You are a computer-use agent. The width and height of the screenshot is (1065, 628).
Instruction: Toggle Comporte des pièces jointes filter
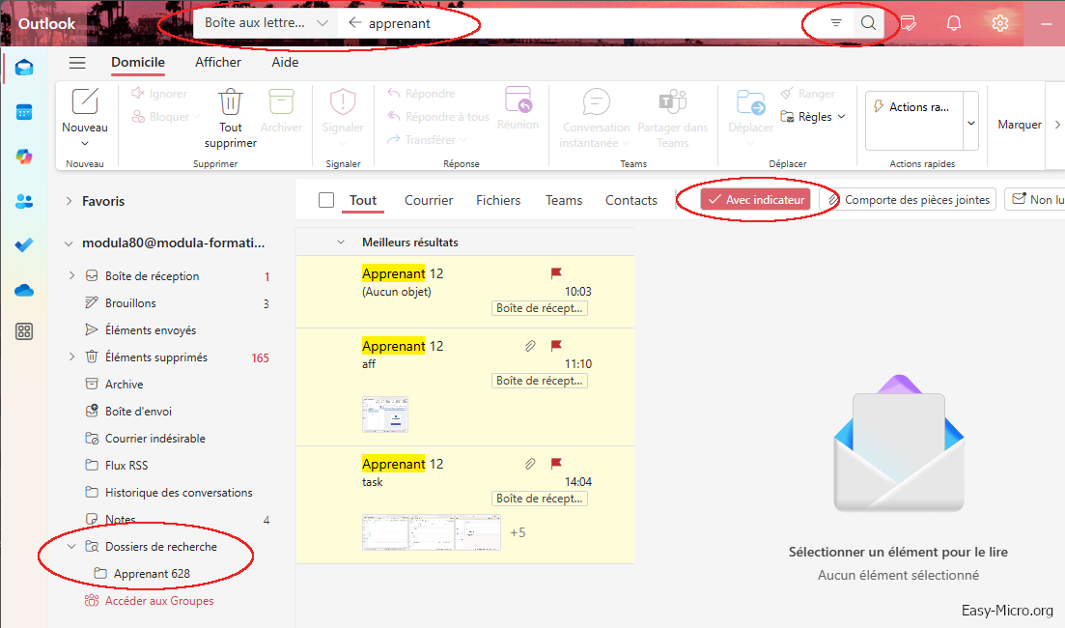[x=910, y=200]
